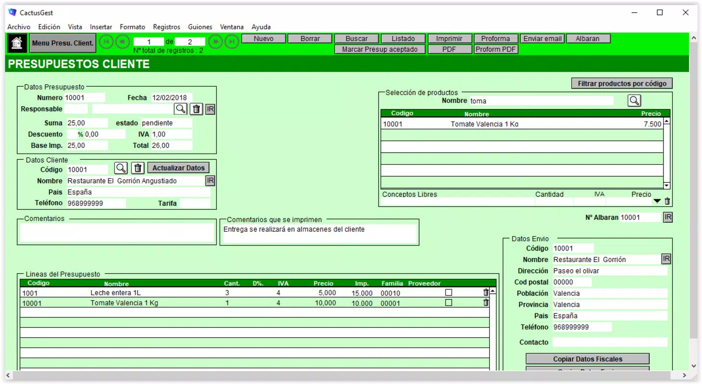Search client Código with magnifier icon

coord(121,168)
